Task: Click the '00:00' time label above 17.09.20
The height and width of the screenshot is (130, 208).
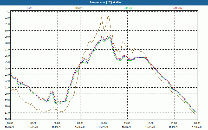Action: coord(197,123)
